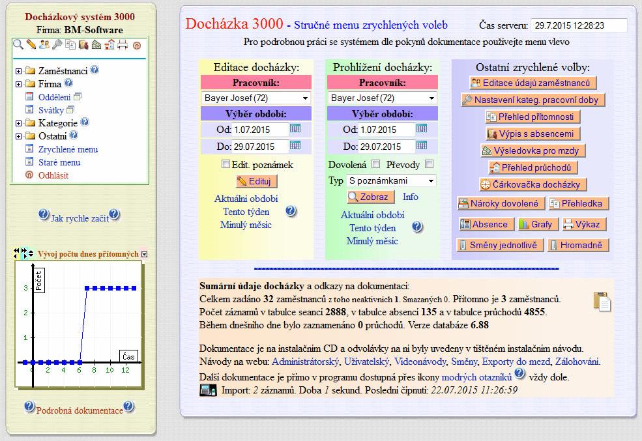Screen dimensions: 642x441
Task: Open Oddělení in the sidebar menu
Action: click(x=55, y=97)
